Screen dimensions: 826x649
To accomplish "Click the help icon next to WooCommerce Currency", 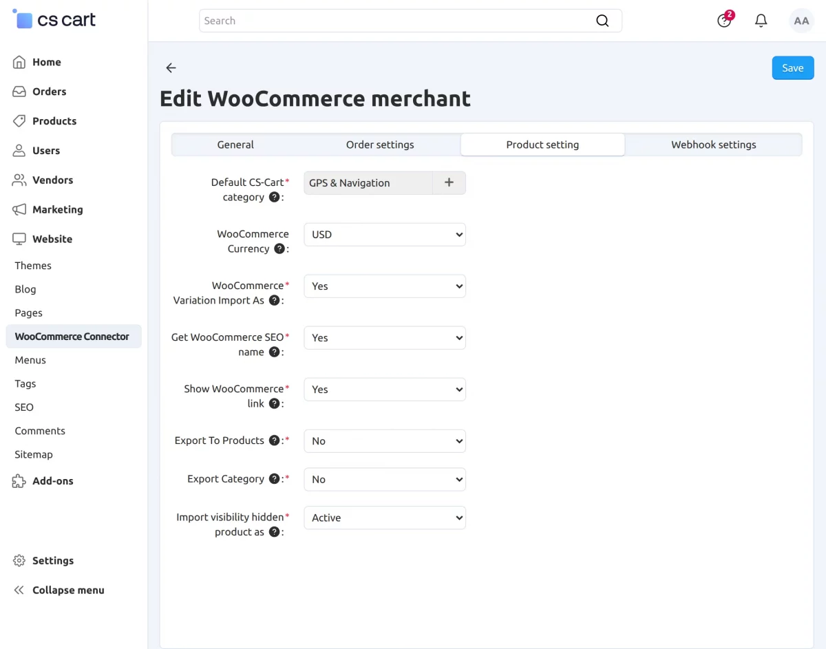I will 279,249.
